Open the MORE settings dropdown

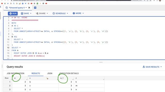click(x=78, y=13)
